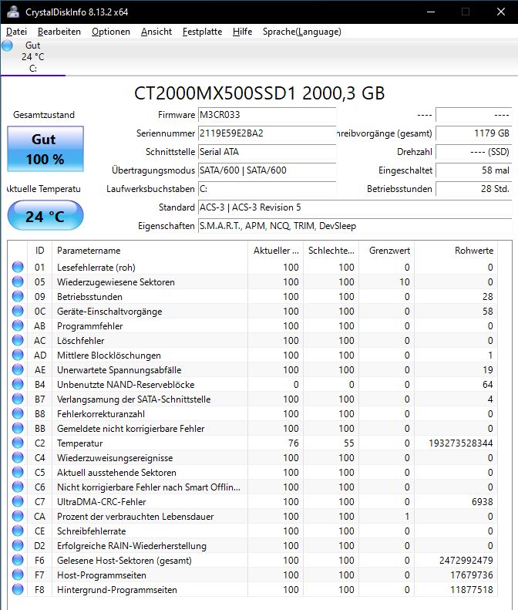Image resolution: width=518 pixels, height=610 pixels.
Task: Click the Laufwerksbuchstaben field C:
Action: tap(267, 189)
